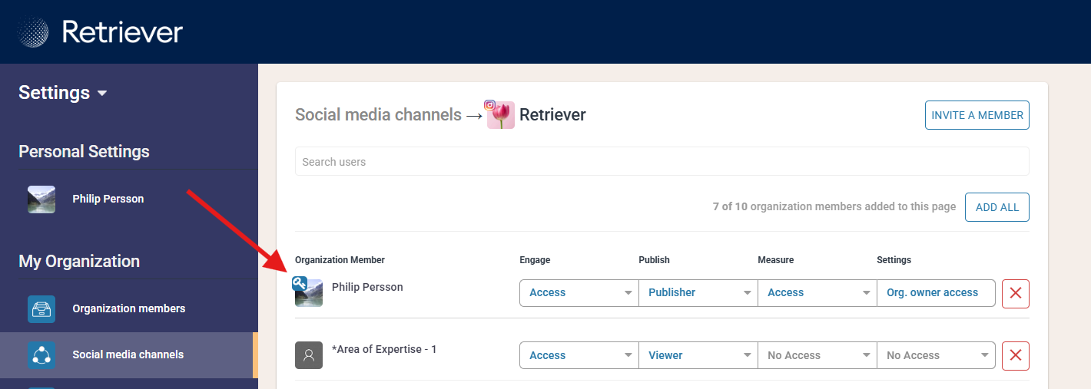
Task: Click the Retriever channel title text
Action: [x=552, y=115]
